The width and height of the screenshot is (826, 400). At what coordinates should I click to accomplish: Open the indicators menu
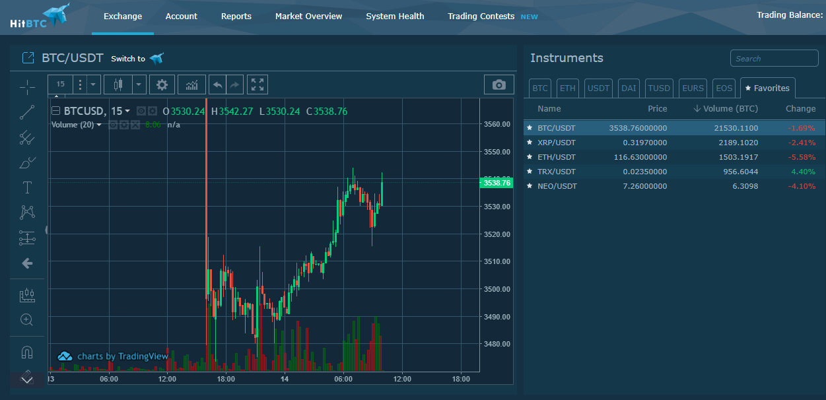pos(191,84)
